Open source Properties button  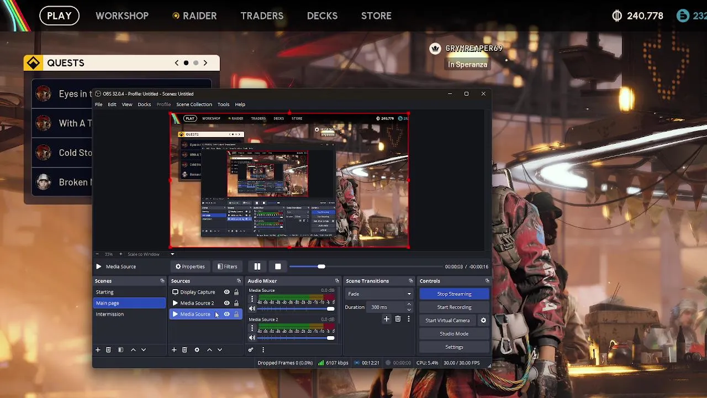coord(191,266)
